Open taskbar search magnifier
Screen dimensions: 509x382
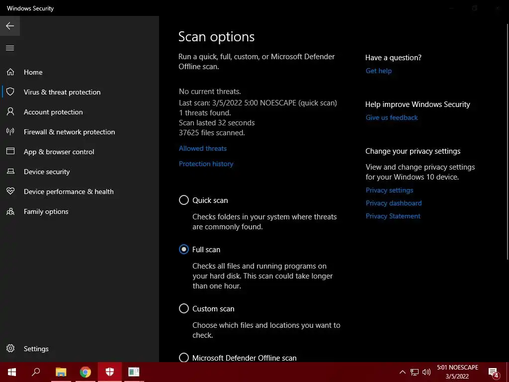[x=36, y=372]
